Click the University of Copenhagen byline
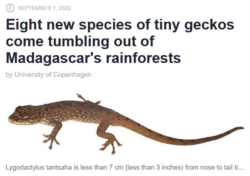 point(53,75)
